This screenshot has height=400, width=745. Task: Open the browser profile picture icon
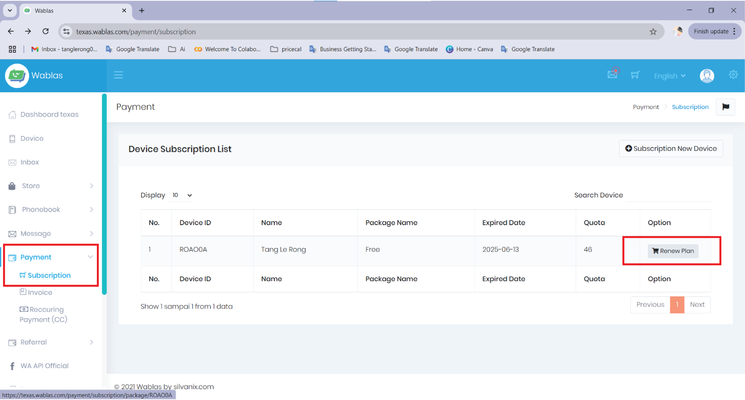(x=678, y=31)
